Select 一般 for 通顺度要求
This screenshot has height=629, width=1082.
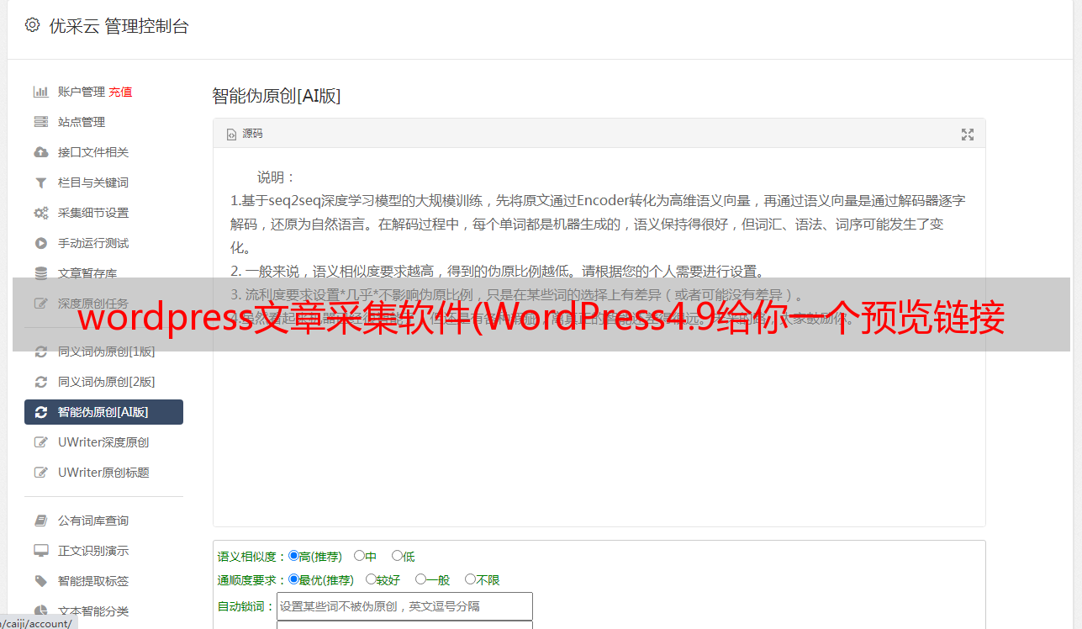click(420, 579)
